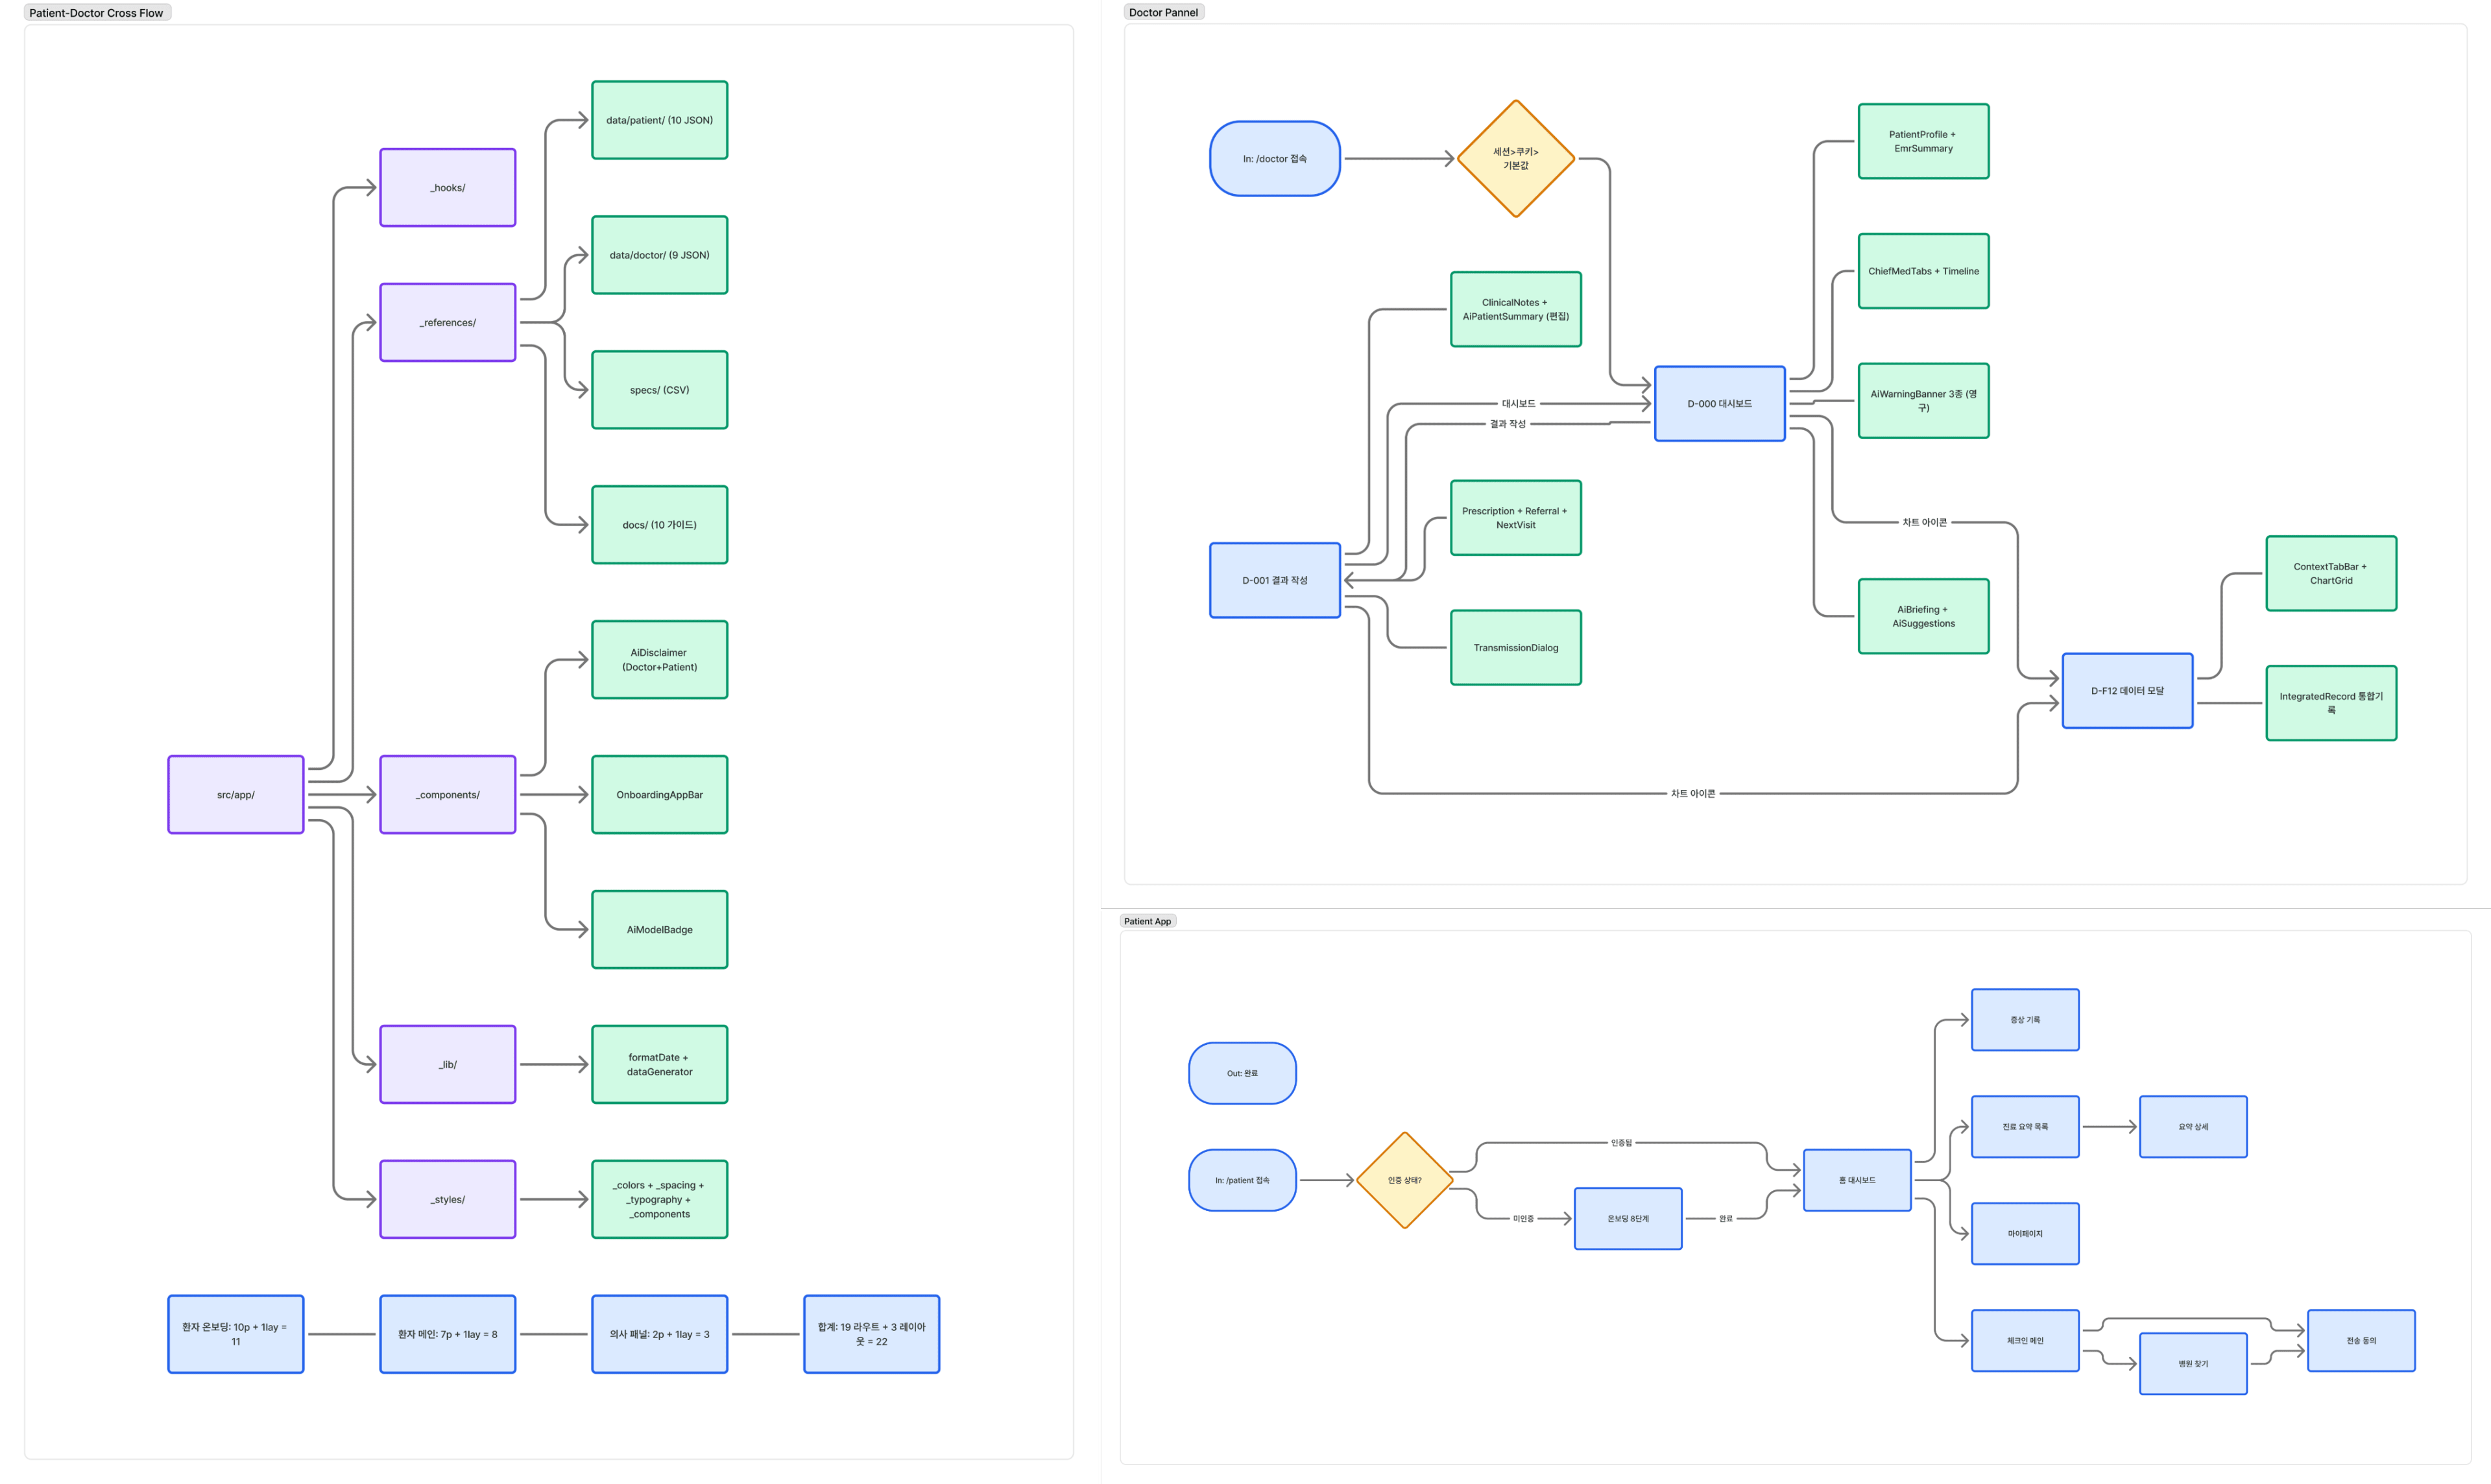
Task: Select the 인증 상태? decision diamond
Action: click(1404, 1180)
